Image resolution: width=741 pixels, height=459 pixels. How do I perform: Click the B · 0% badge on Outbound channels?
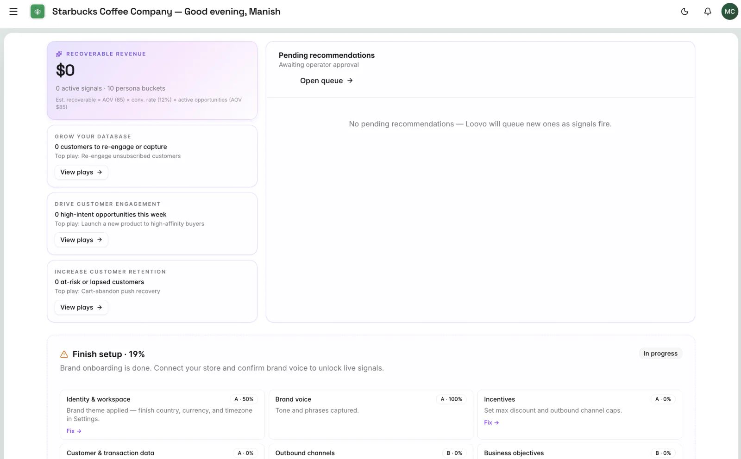point(454,453)
